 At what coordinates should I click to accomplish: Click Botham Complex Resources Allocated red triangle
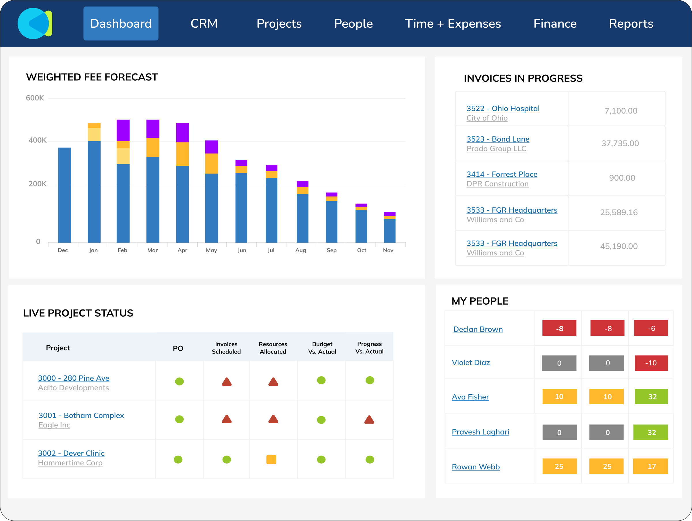(273, 419)
